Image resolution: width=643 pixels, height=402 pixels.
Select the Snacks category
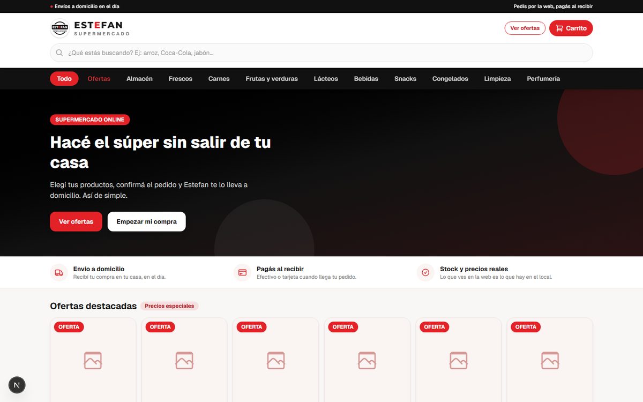click(x=405, y=79)
